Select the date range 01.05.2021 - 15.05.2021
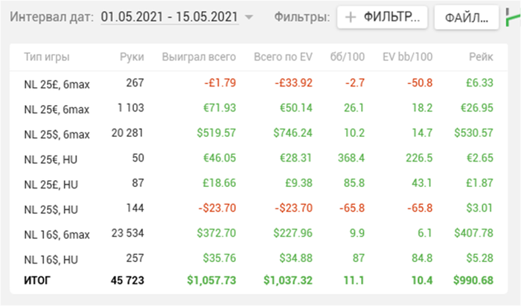521x306 pixels. (x=170, y=17)
